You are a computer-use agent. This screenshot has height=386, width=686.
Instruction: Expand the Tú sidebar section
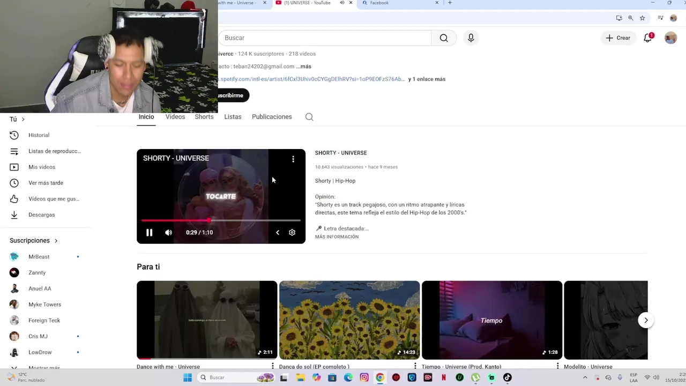[x=17, y=120]
